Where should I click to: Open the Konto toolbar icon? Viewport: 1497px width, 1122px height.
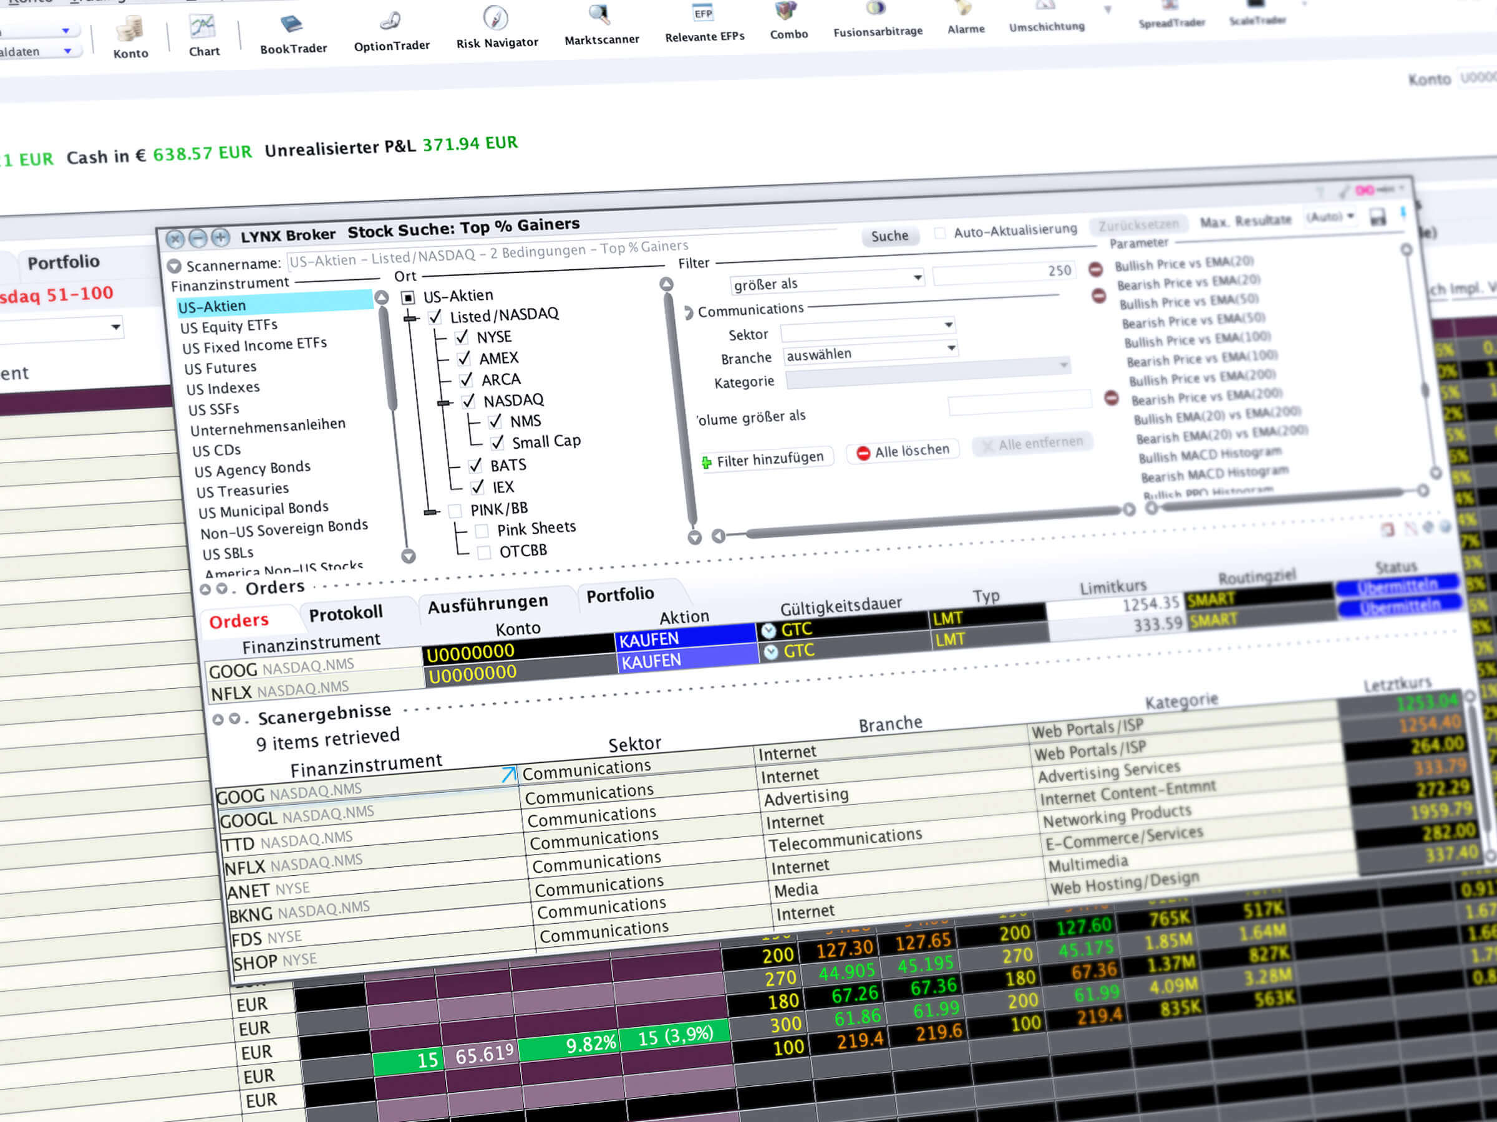tap(130, 37)
